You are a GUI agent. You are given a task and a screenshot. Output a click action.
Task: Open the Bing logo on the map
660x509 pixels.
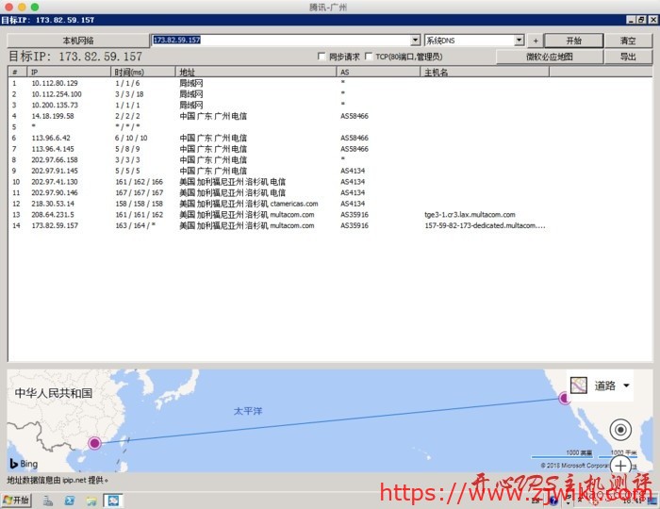24,463
